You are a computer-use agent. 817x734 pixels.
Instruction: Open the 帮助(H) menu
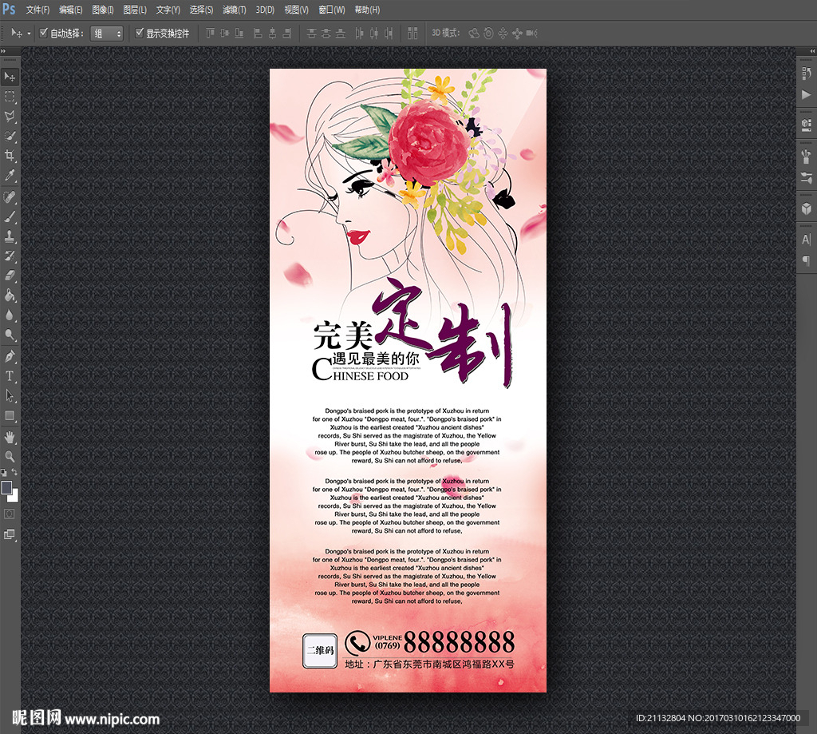click(x=367, y=10)
